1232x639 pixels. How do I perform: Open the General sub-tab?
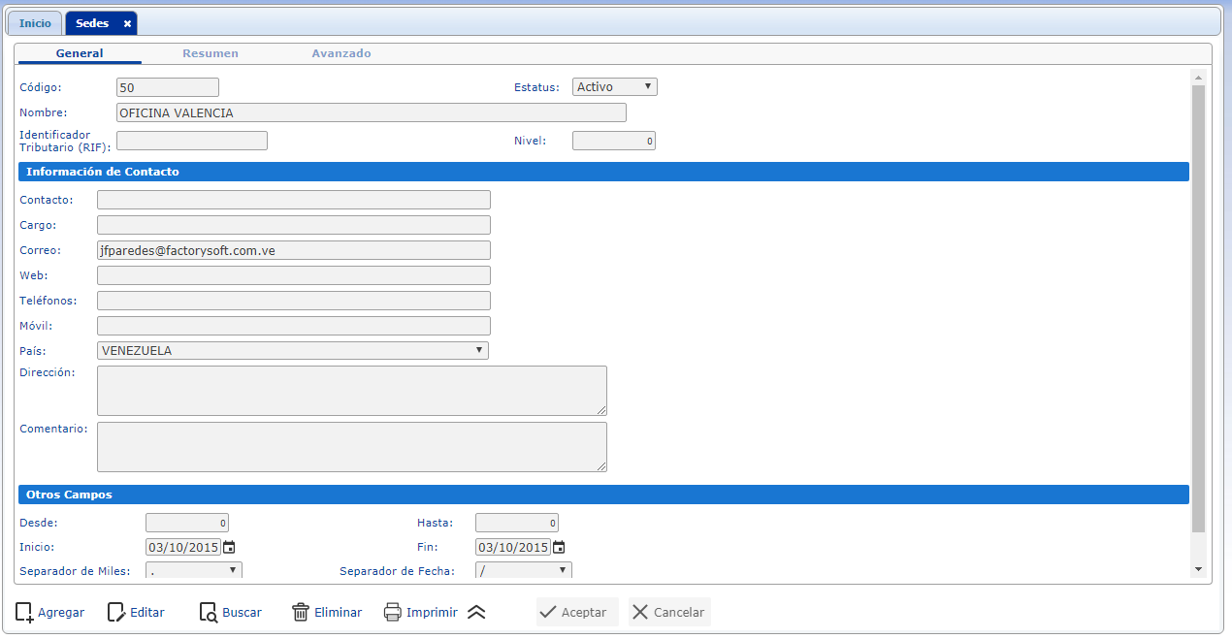(x=80, y=53)
